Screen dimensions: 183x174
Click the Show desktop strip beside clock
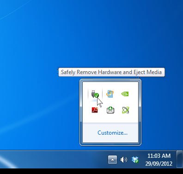tap(180, 159)
